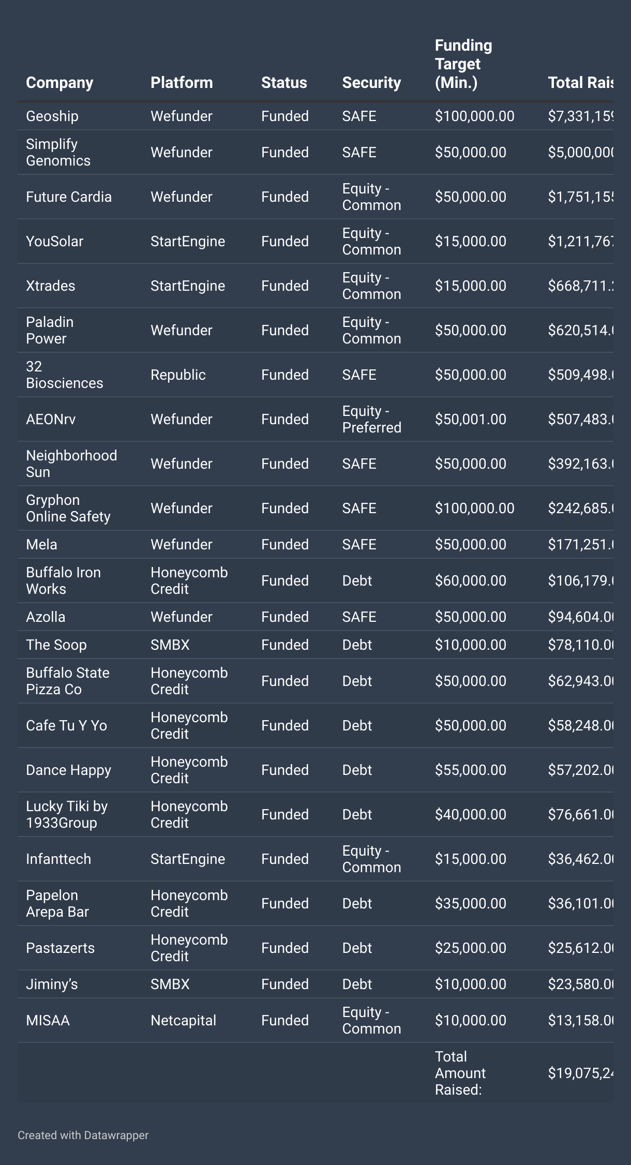Viewport: 631px width, 1165px height.
Task: Click the Funding Target (Min.) header
Action: point(463,64)
